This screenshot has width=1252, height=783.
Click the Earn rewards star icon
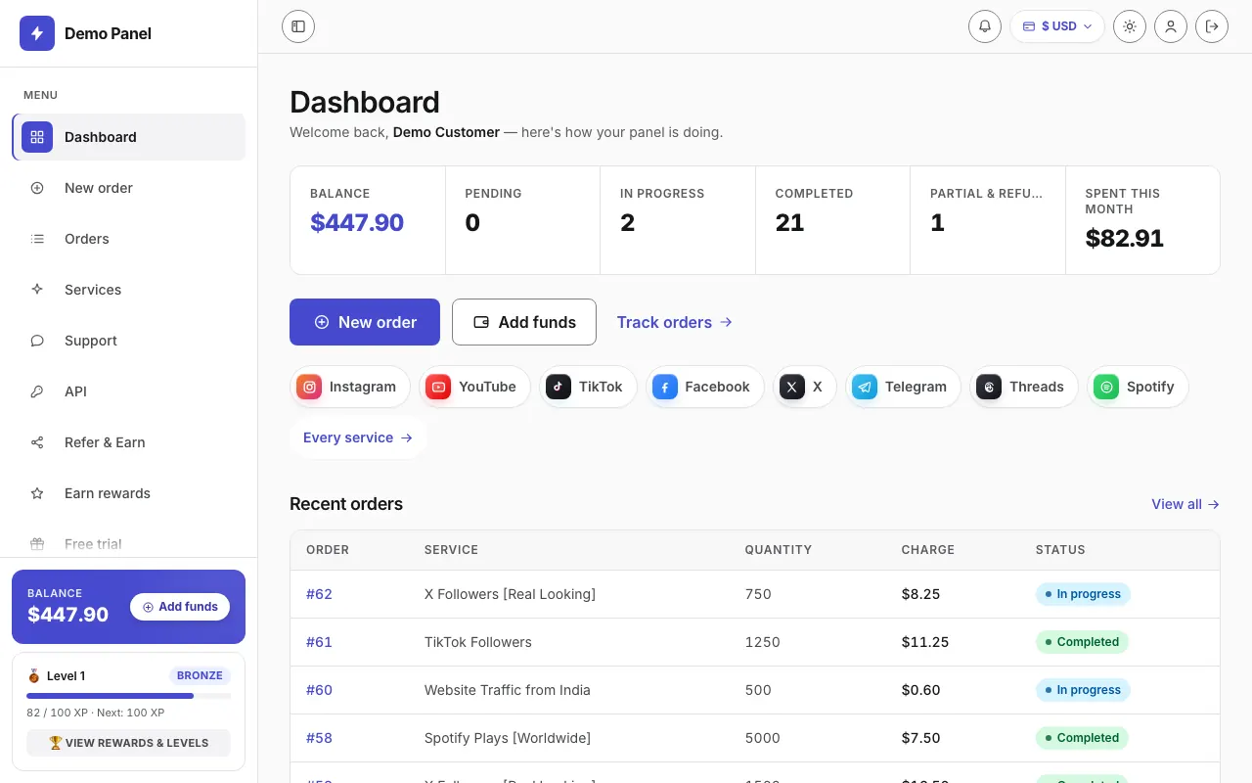(37, 493)
